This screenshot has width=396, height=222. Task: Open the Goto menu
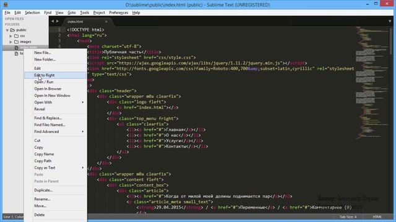pyautogui.click(x=72, y=12)
